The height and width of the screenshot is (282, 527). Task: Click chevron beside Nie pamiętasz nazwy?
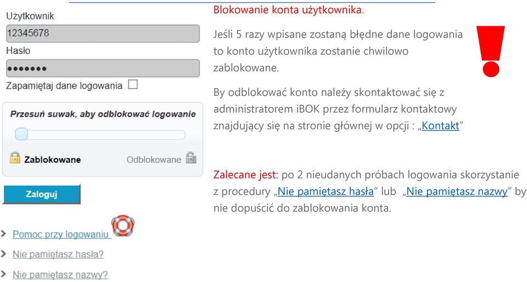pos(4,274)
